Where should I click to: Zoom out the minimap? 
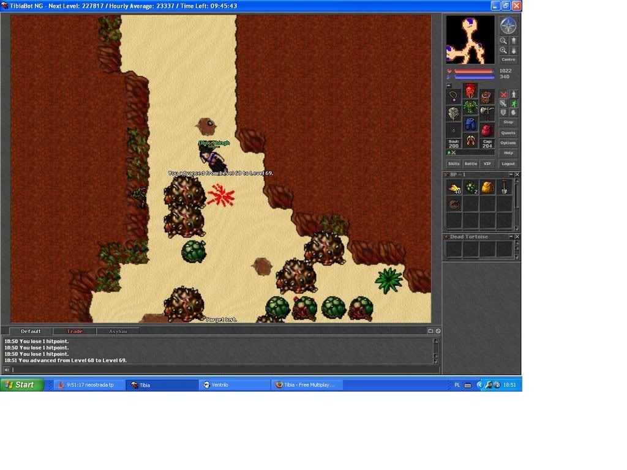pyautogui.click(x=503, y=41)
